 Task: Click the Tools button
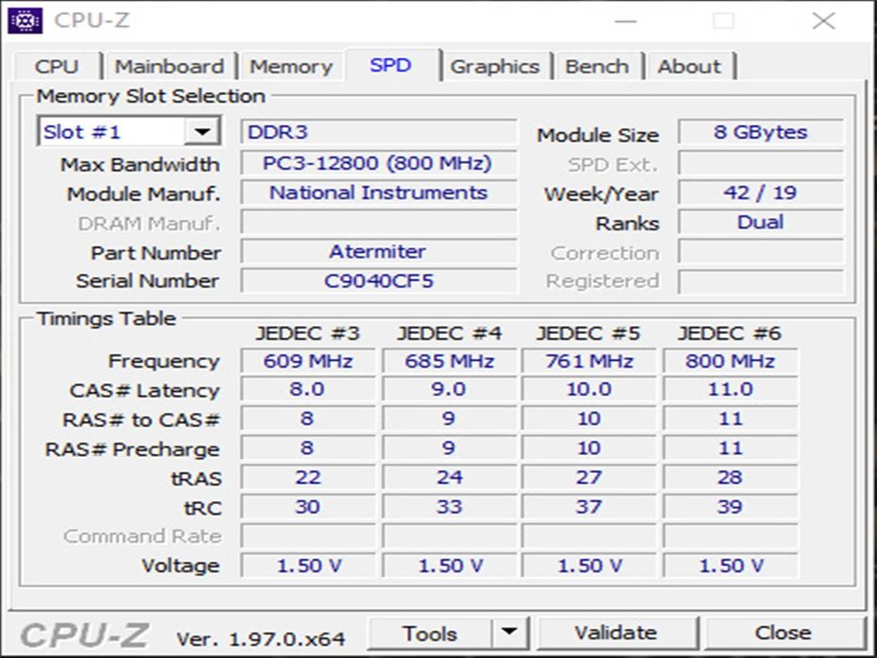(x=431, y=634)
